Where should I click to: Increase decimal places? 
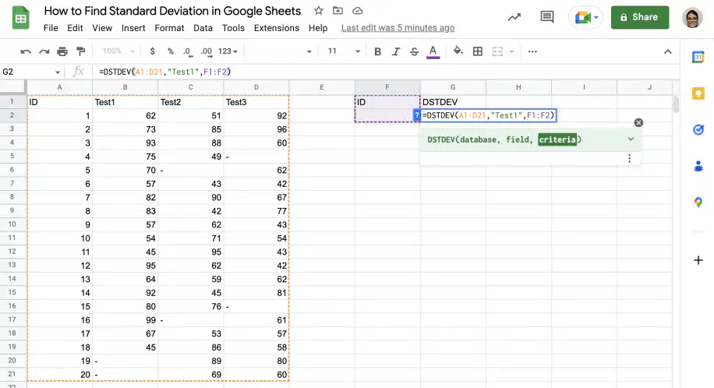point(207,51)
